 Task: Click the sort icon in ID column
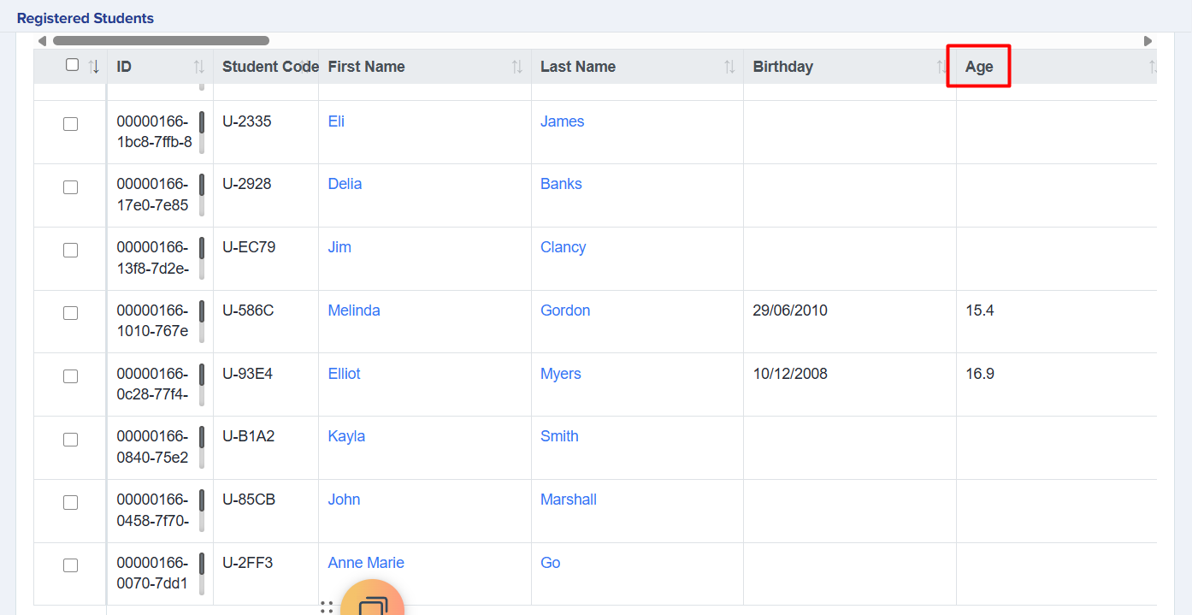pyautogui.click(x=198, y=67)
